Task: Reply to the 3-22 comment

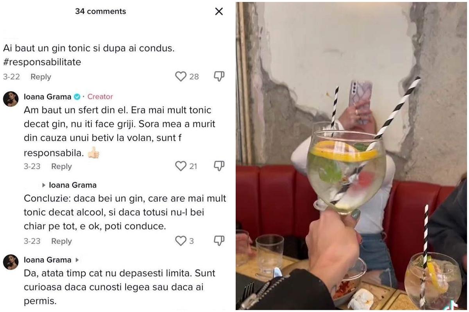Action: pos(41,77)
